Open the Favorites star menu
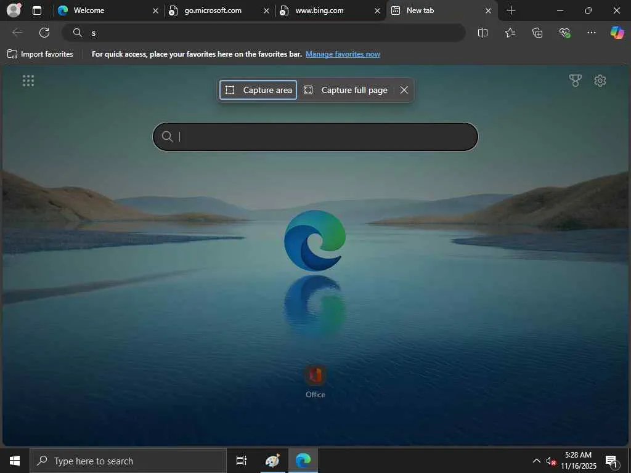 pyautogui.click(x=510, y=33)
